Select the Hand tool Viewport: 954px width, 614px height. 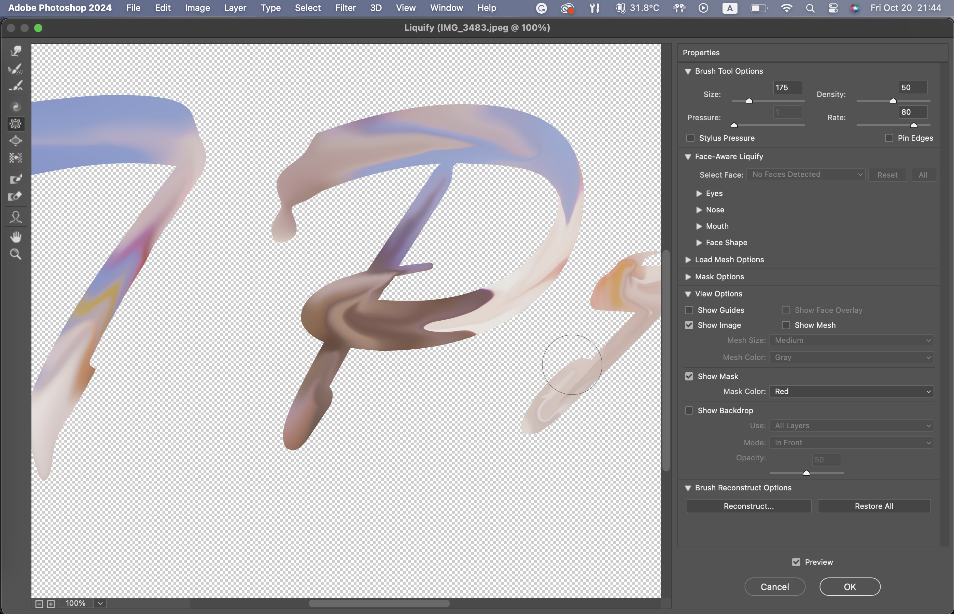pyautogui.click(x=16, y=237)
